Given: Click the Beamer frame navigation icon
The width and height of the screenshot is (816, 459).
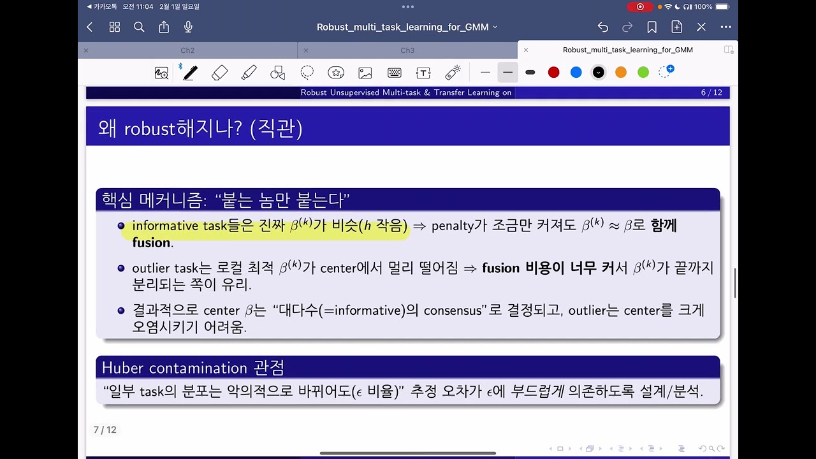Looking at the screenshot, I should pyautogui.click(x=590, y=449).
